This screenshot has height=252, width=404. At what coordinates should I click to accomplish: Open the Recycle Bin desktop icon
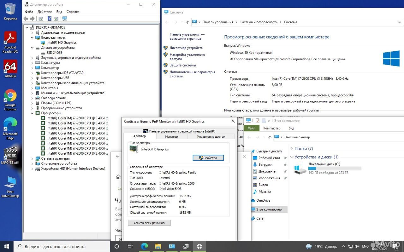(x=10, y=12)
